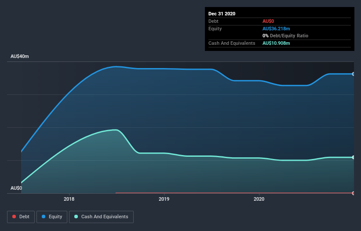
Task: Click the AU$36.218m equity value
Action: coord(276,29)
